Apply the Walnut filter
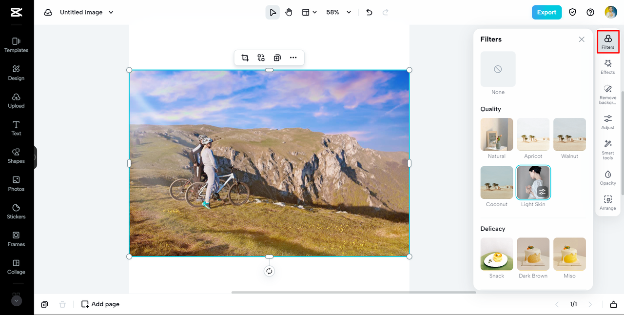 click(569, 134)
